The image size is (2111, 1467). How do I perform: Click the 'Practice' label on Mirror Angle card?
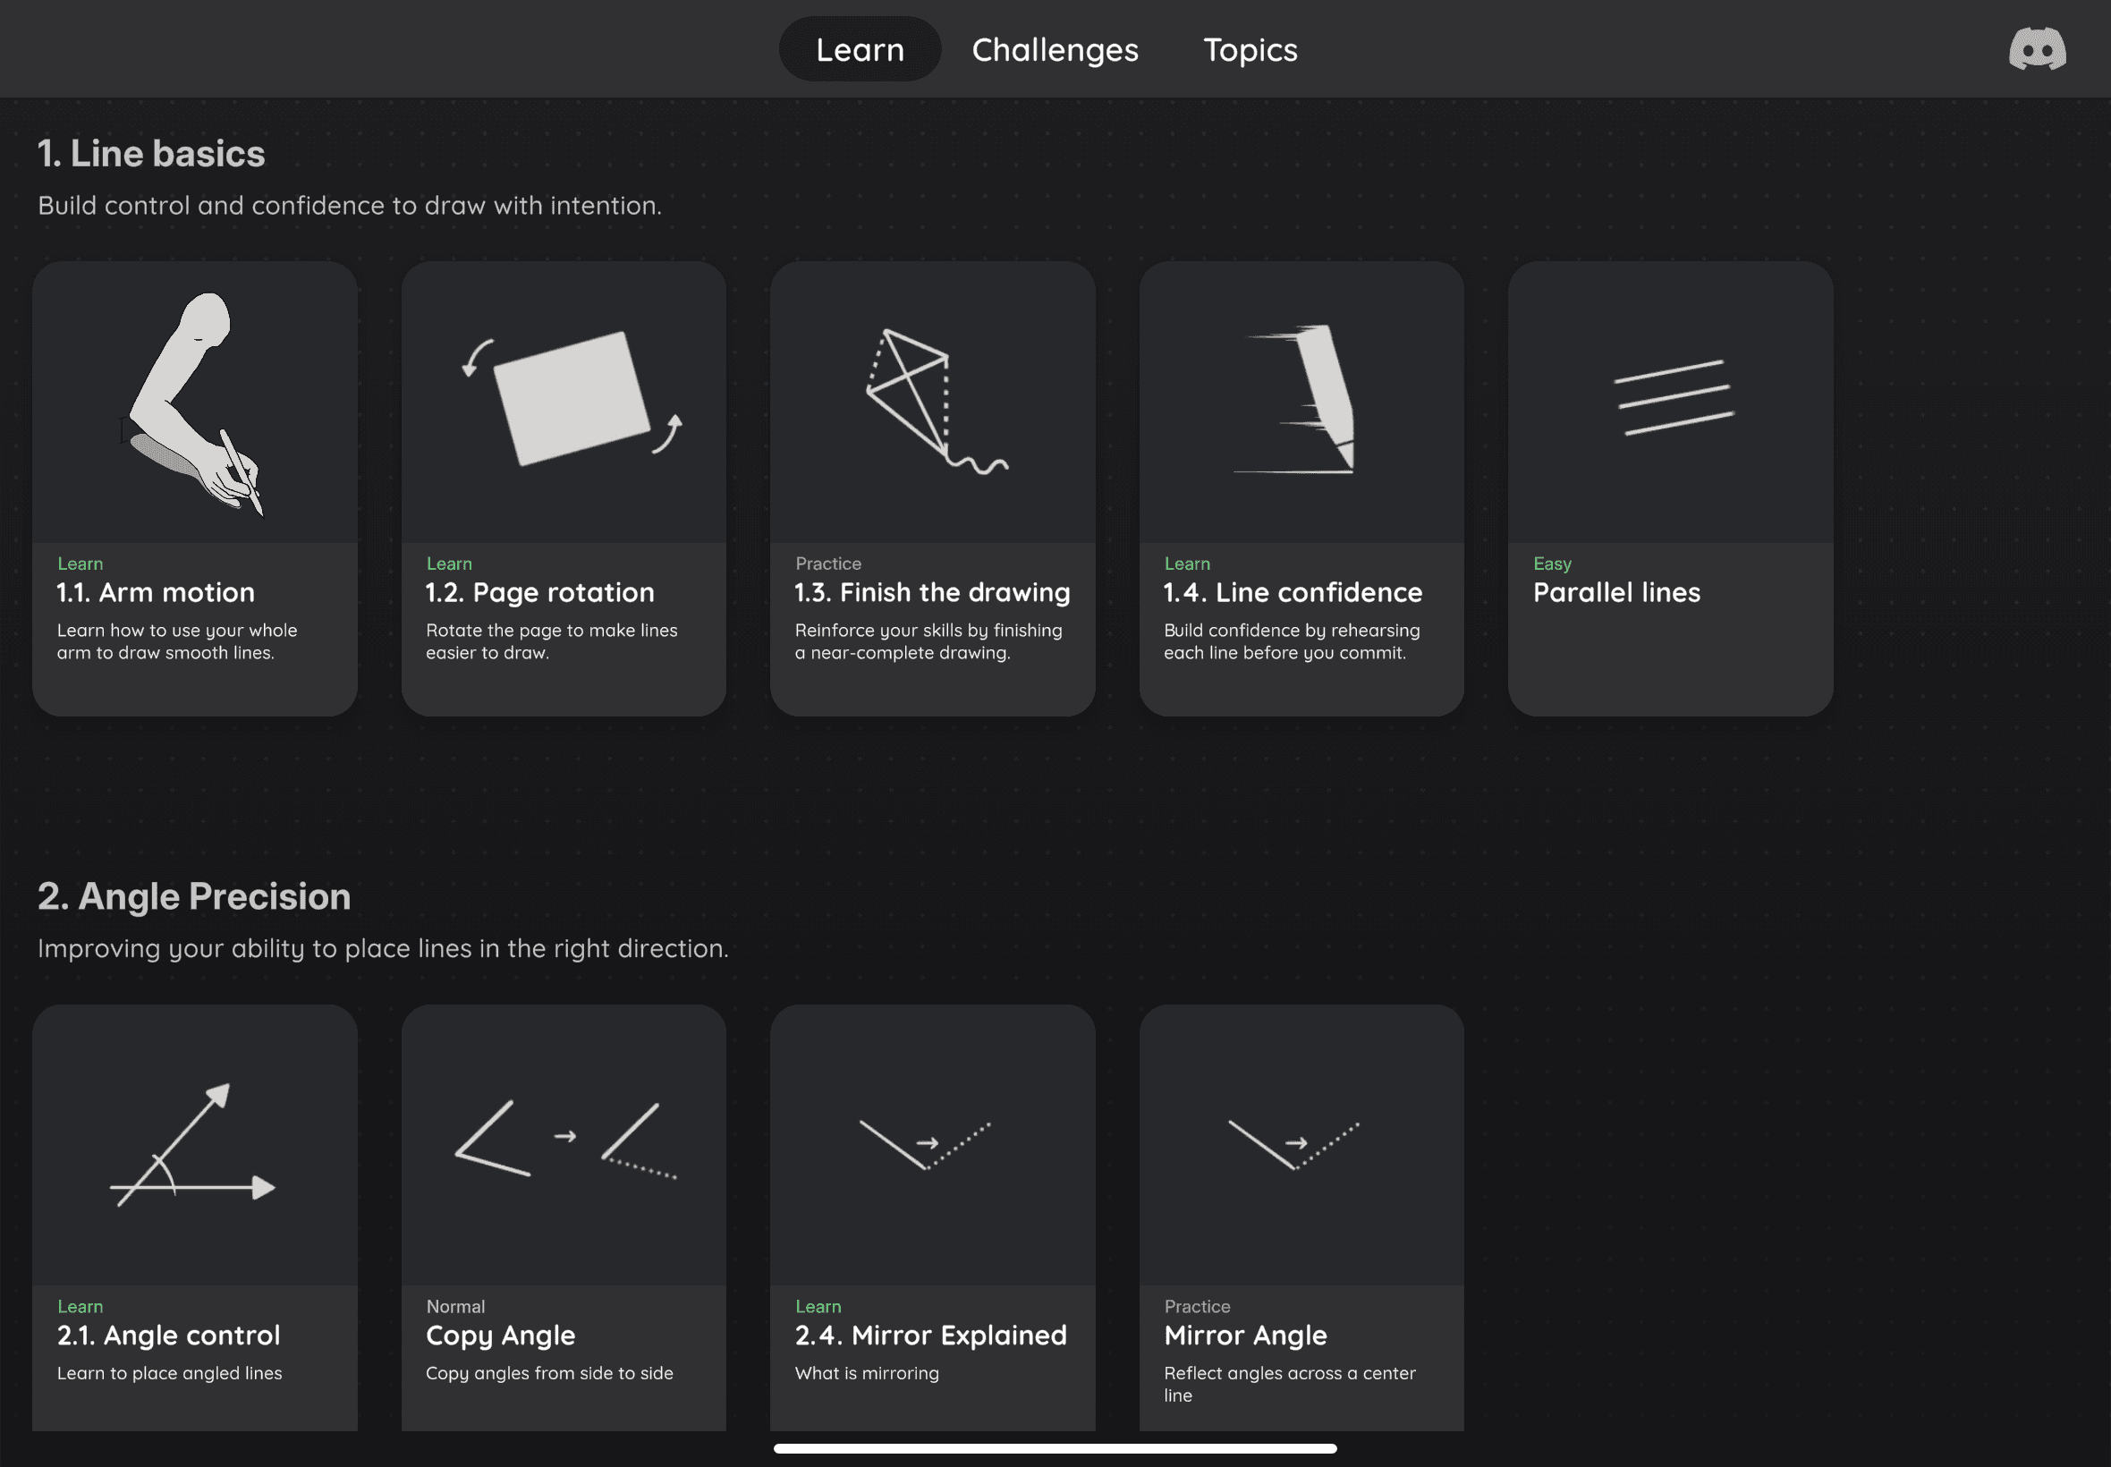click(x=1197, y=1306)
